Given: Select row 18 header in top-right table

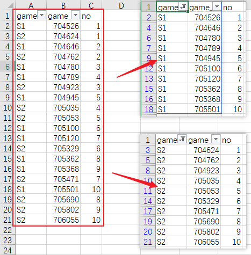Looking at the screenshot, I should click(149, 109).
